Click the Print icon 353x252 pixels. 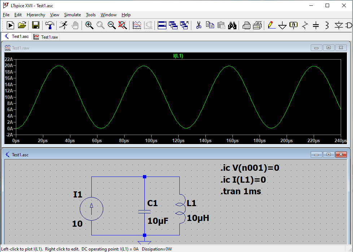246,25
